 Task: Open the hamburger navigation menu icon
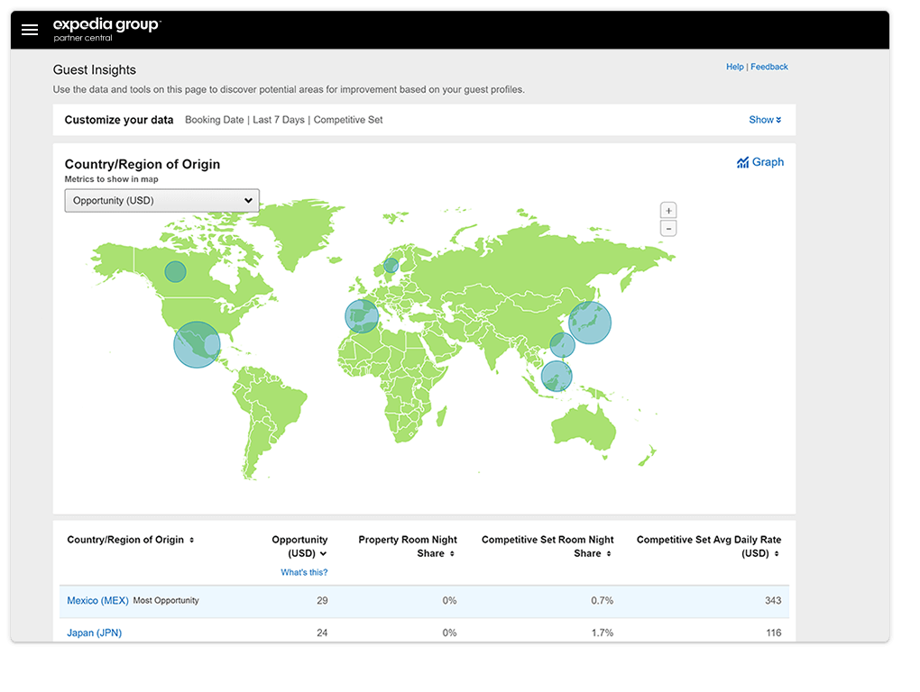(30, 29)
